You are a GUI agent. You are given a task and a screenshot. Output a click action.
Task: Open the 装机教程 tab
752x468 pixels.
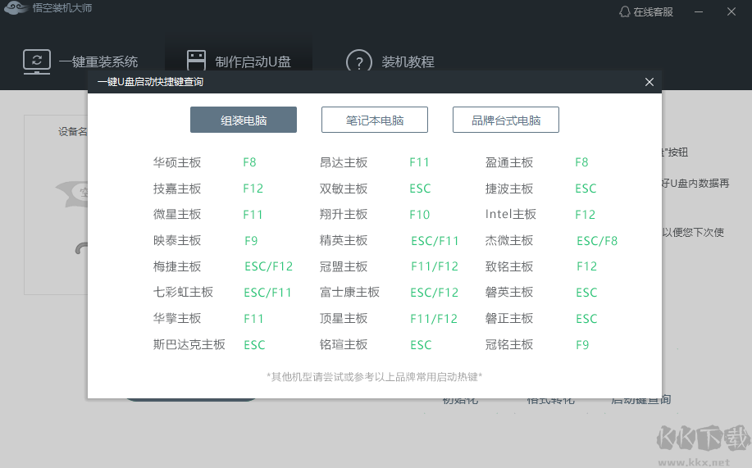[390, 61]
